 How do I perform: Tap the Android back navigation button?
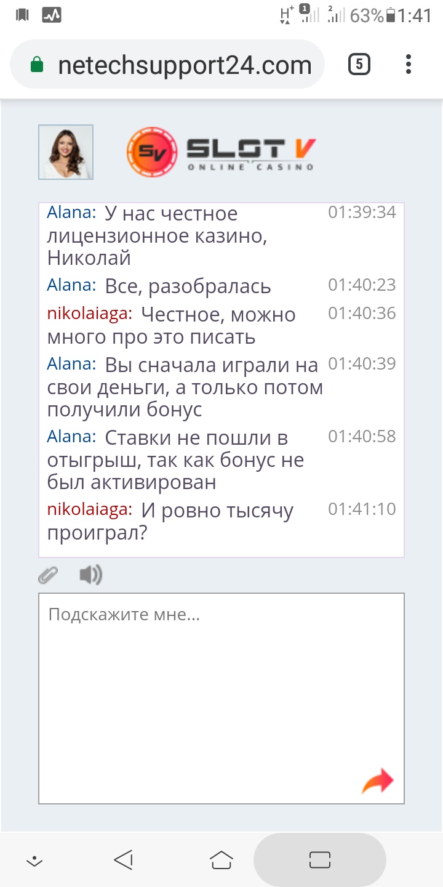(124, 860)
